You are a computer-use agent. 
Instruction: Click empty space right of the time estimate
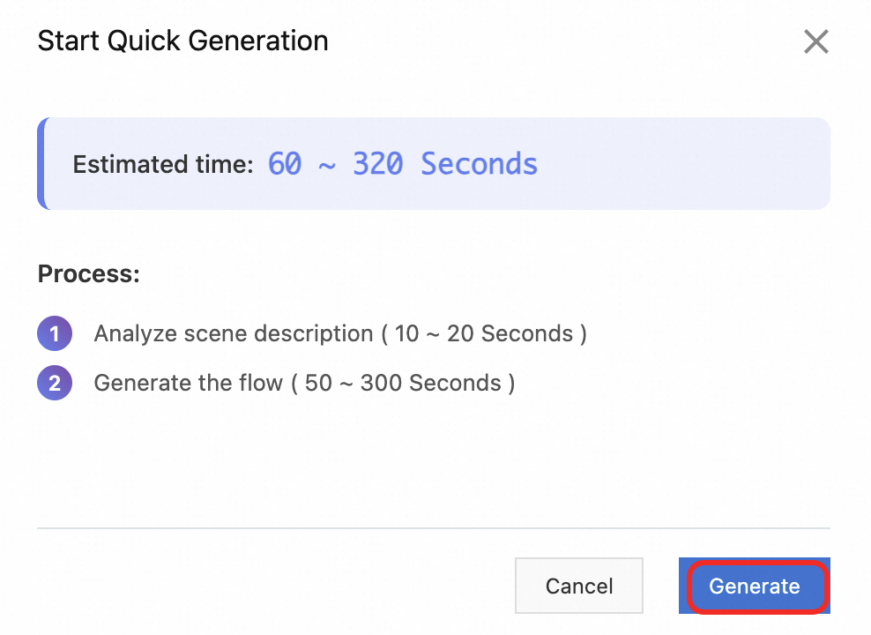point(688,164)
